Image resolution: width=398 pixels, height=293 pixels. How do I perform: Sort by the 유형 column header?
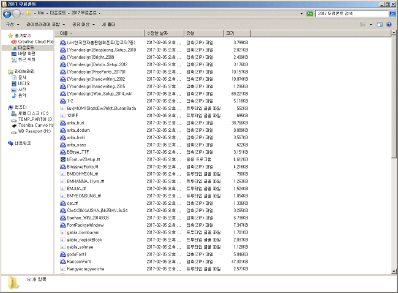point(204,33)
